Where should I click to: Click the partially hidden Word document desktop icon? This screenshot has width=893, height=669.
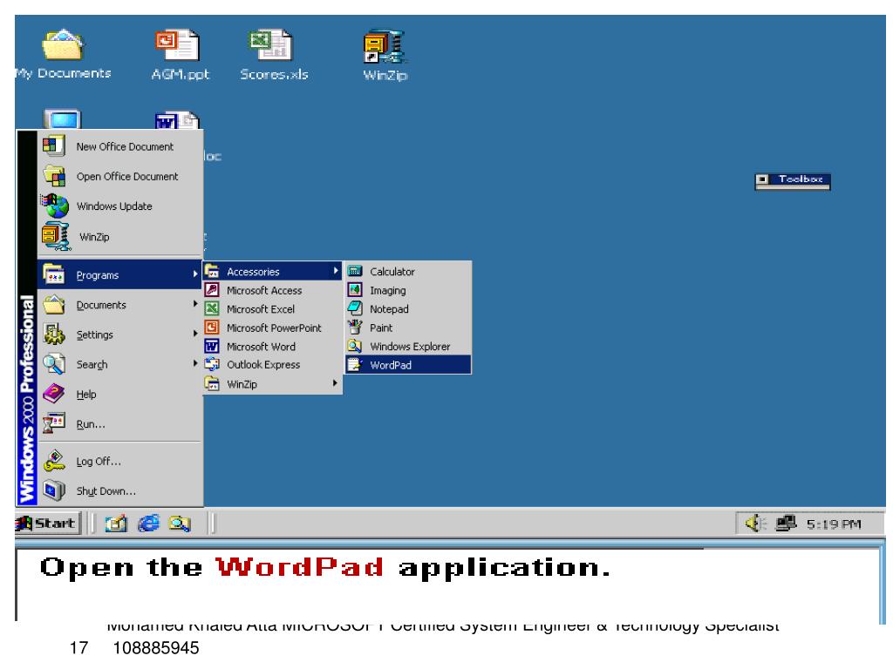click(x=177, y=120)
